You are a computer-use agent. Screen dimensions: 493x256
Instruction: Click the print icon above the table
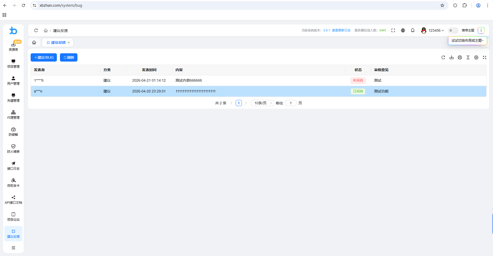point(460,57)
